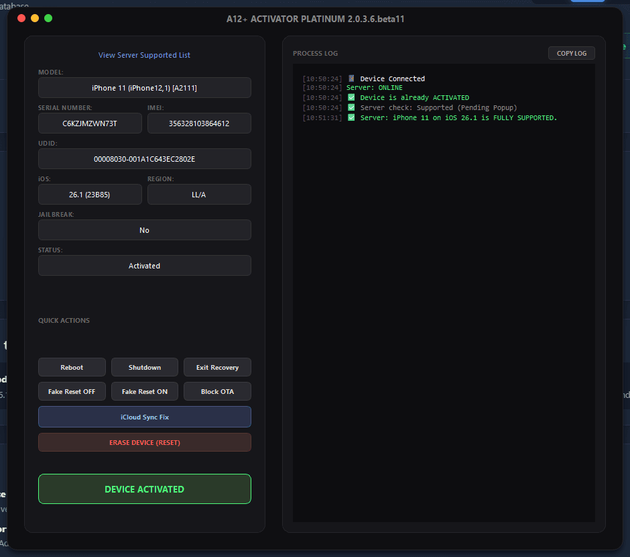Maximize the window with the green button
Image resolution: width=630 pixels, height=557 pixels.
[x=48, y=18]
